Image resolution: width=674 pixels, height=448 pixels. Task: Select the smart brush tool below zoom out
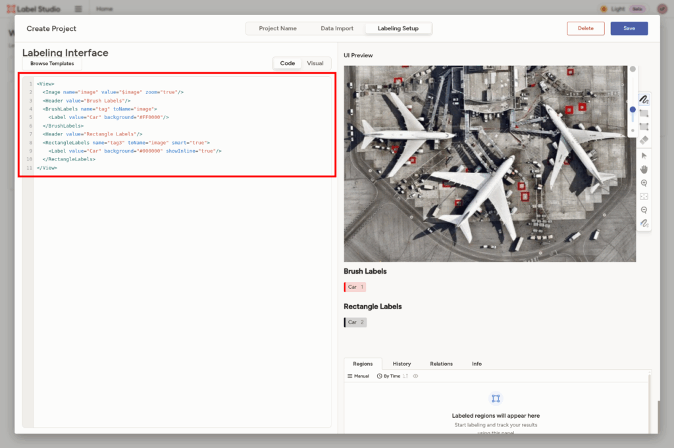644,224
